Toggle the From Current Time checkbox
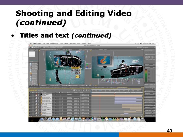Image resolution: width=183 pixels, height=137 pixels. (145, 60)
